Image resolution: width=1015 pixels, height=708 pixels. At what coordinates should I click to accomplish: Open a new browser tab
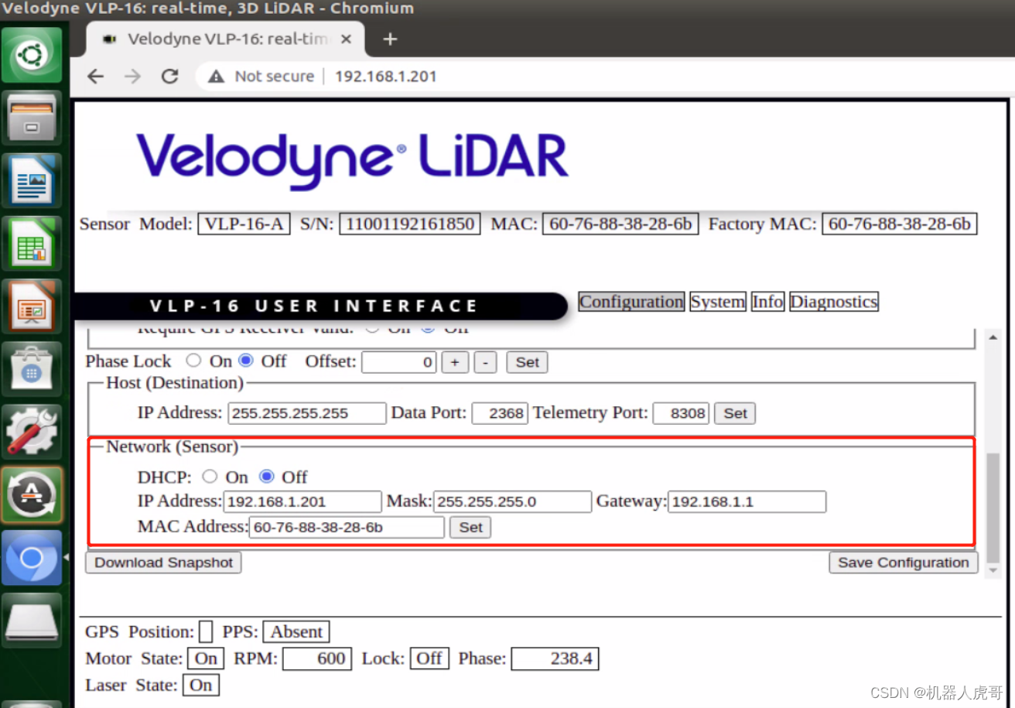(390, 39)
